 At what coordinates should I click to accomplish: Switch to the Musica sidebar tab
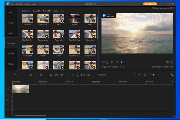coord(11,64)
